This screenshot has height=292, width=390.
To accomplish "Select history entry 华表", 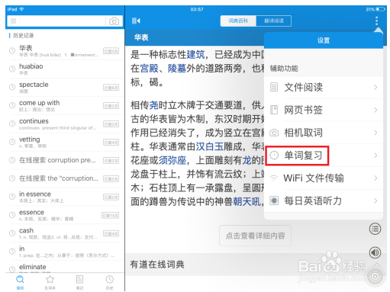I will (65, 50).
